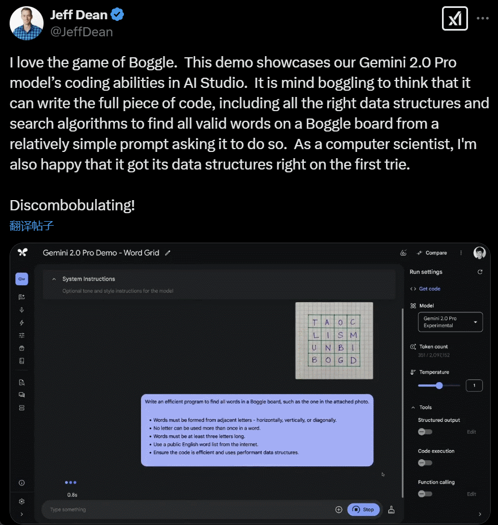Click the blue key icon in the left sidebar
Image resolution: width=498 pixels, height=525 pixels.
coord(22,279)
